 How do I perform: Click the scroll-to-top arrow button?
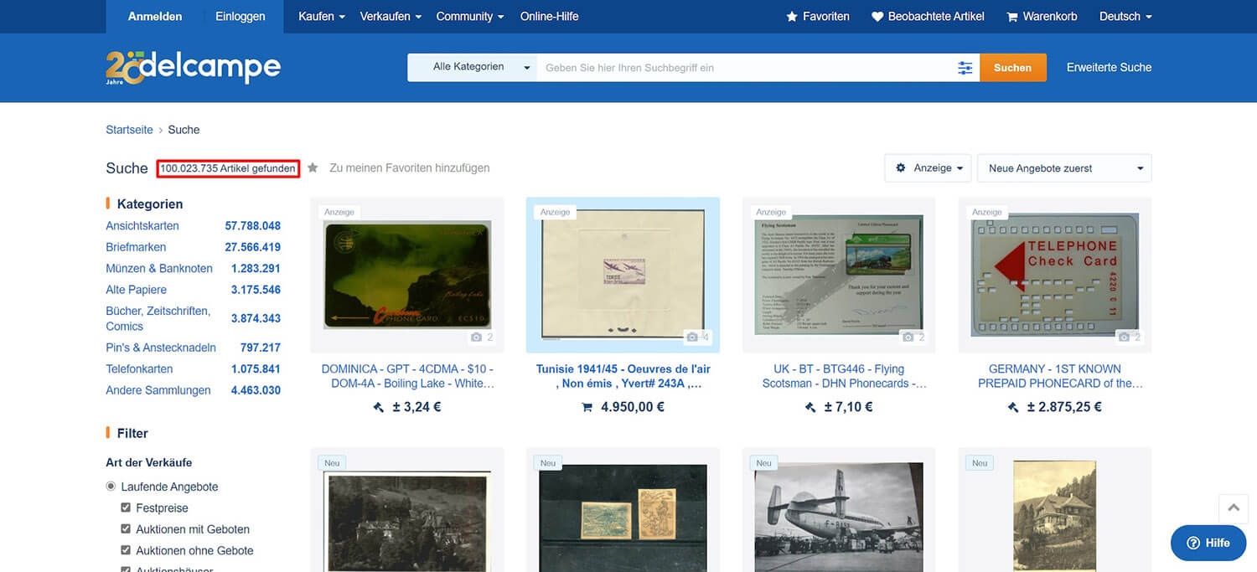pyautogui.click(x=1234, y=508)
